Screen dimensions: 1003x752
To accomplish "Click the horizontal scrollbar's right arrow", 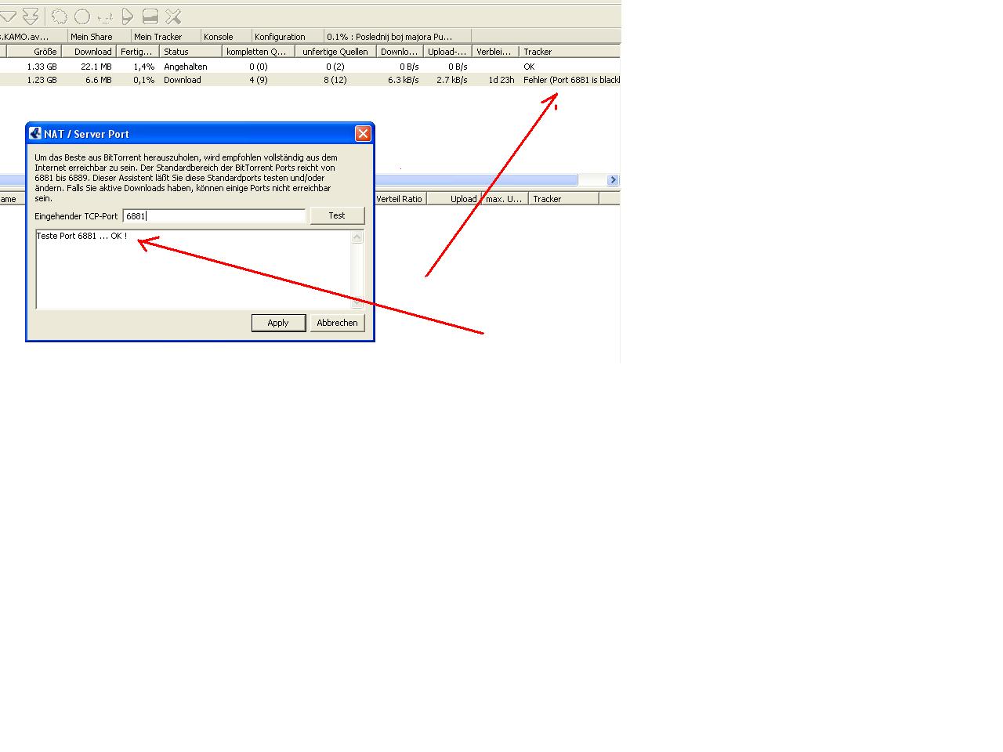I will (613, 180).
